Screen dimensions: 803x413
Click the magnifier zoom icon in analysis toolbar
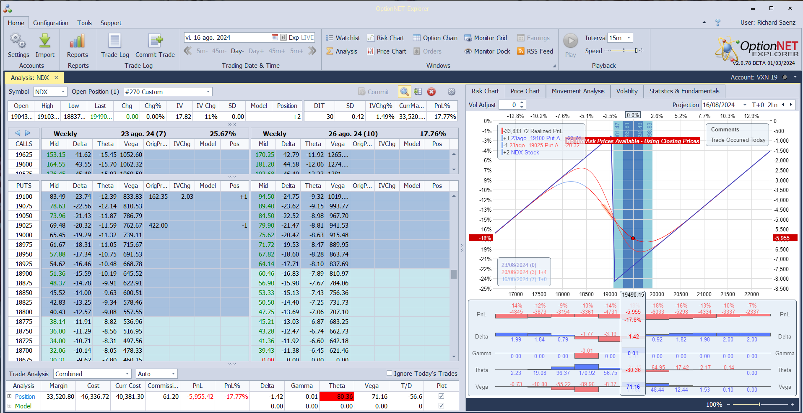click(404, 92)
